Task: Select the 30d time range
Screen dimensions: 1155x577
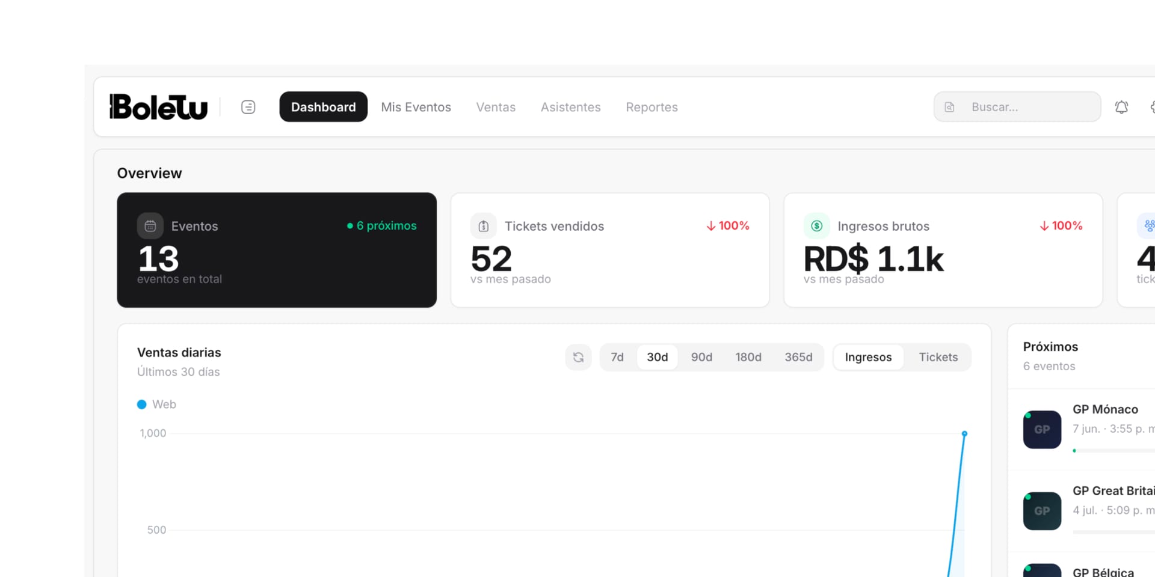Action: click(x=657, y=357)
